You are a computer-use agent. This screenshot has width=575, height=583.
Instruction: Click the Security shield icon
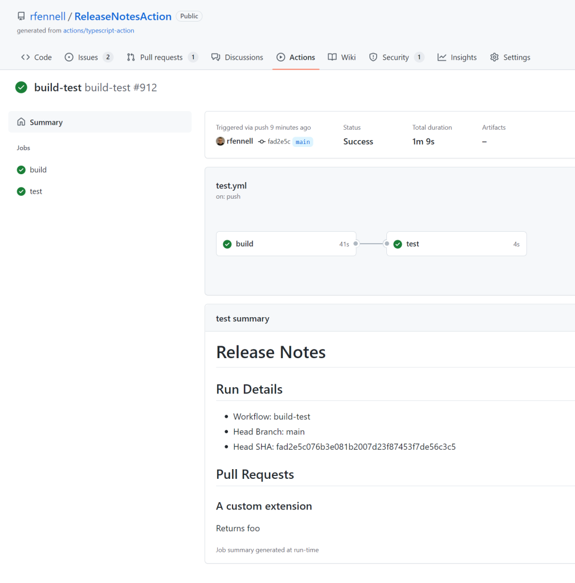tap(373, 58)
